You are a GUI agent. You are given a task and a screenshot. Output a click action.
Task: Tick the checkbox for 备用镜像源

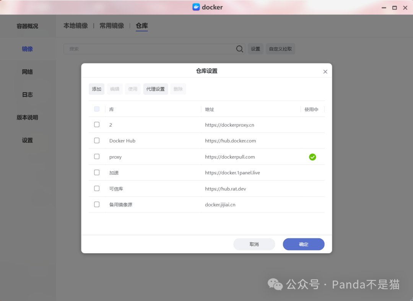pos(97,205)
